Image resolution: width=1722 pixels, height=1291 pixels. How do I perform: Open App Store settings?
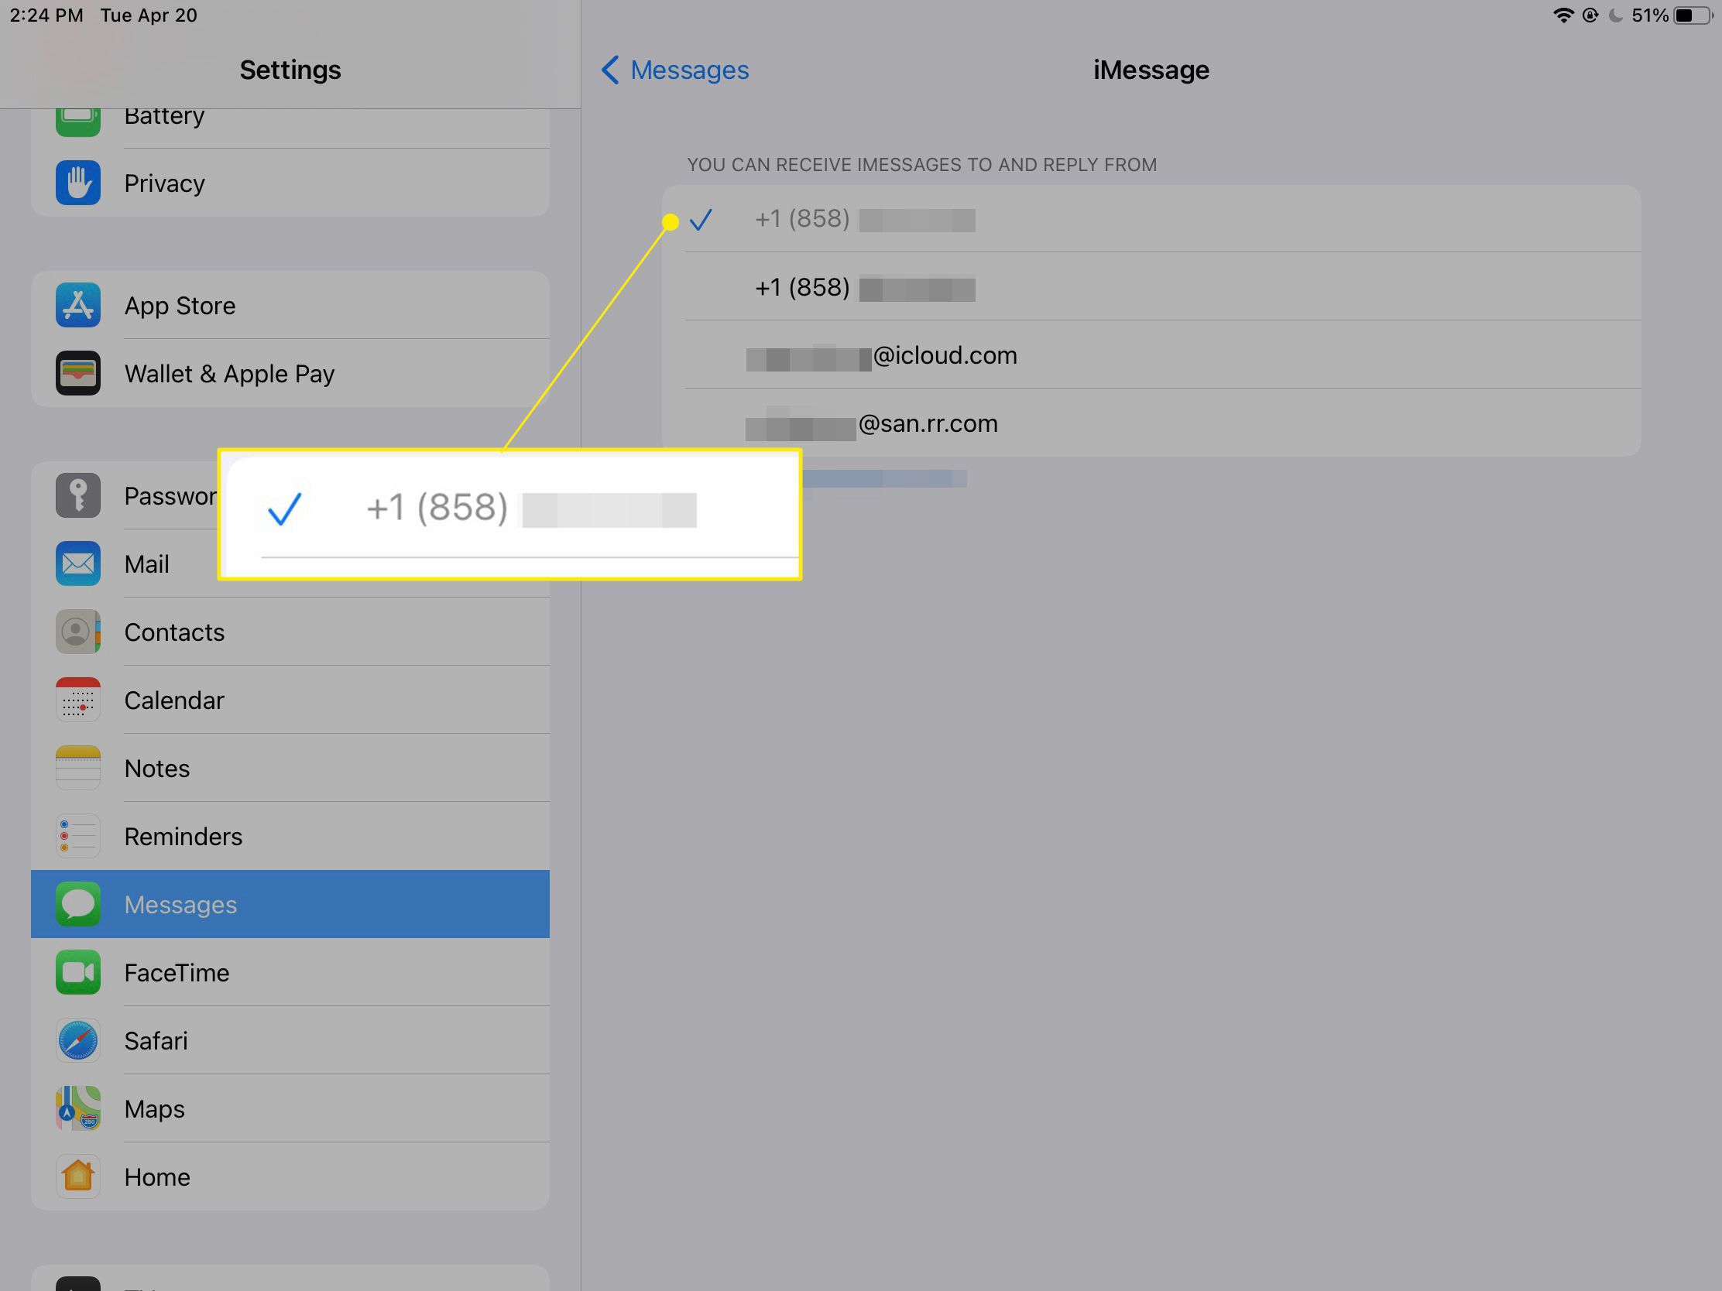click(290, 305)
